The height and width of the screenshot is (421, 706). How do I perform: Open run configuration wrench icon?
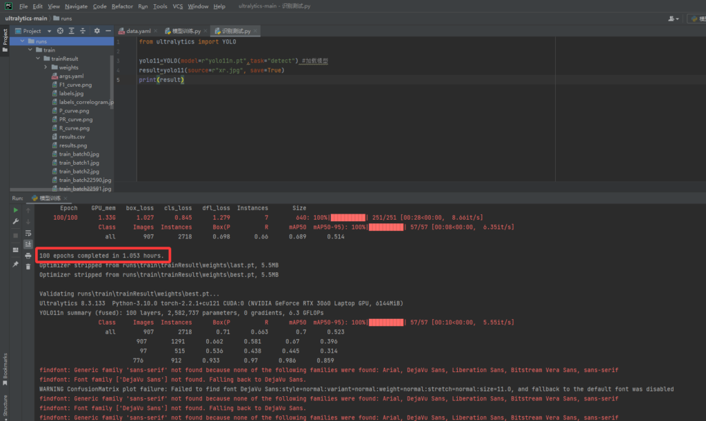pos(15,221)
